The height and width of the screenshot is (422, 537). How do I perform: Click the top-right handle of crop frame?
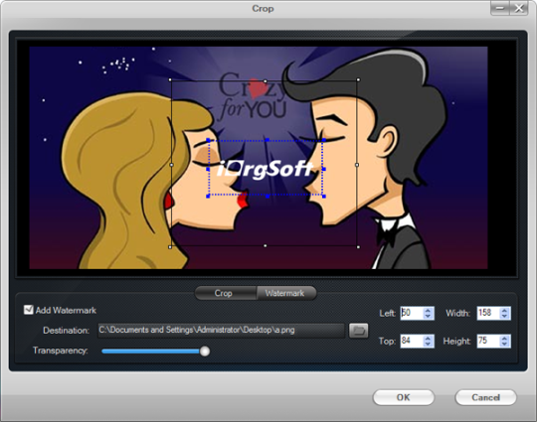tap(358, 79)
